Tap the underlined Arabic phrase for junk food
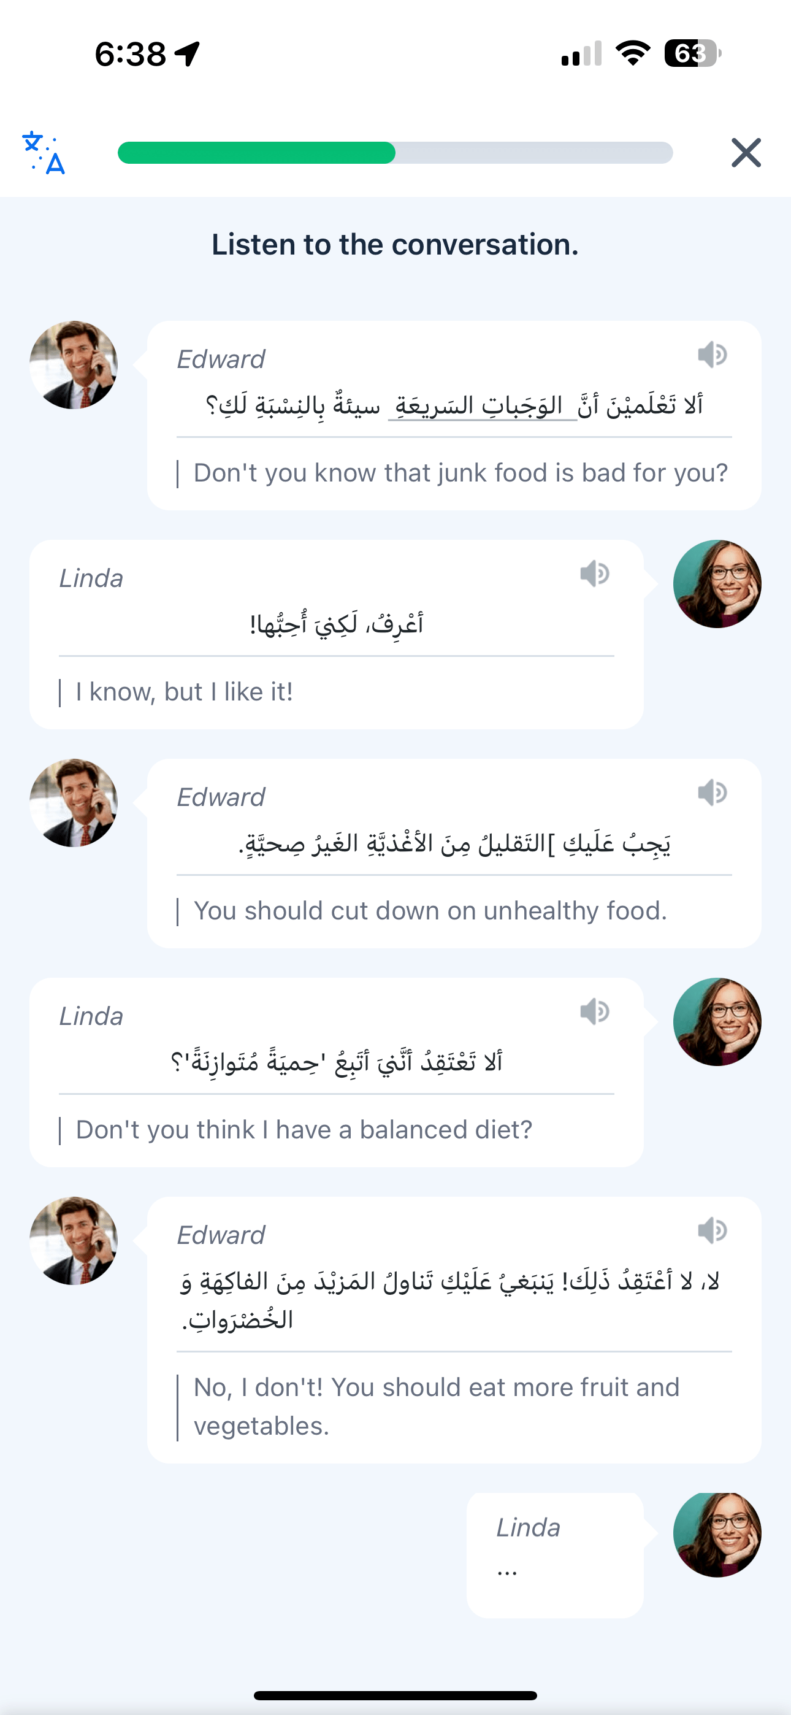The height and width of the screenshot is (1715, 791). click(482, 405)
